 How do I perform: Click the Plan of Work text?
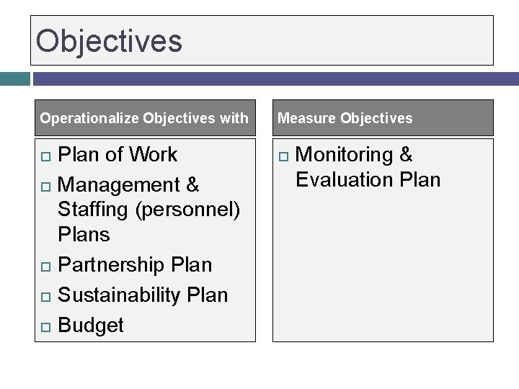(117, 155)
